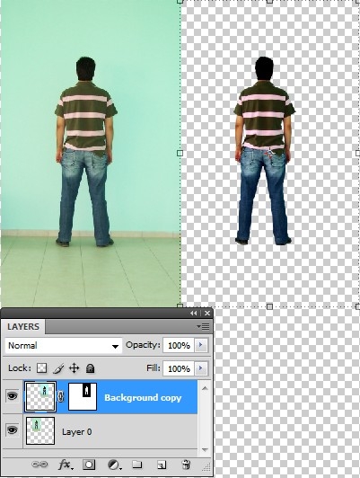Open the Normal blend mode dropdown
This screenshot has width=360, height=478.
pos(64,346)
